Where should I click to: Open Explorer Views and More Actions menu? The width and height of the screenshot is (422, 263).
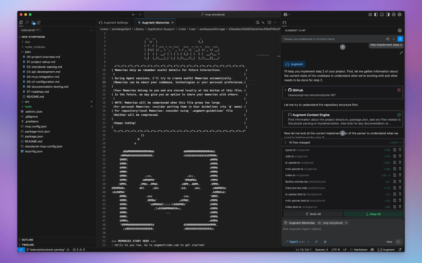point(91,30)
